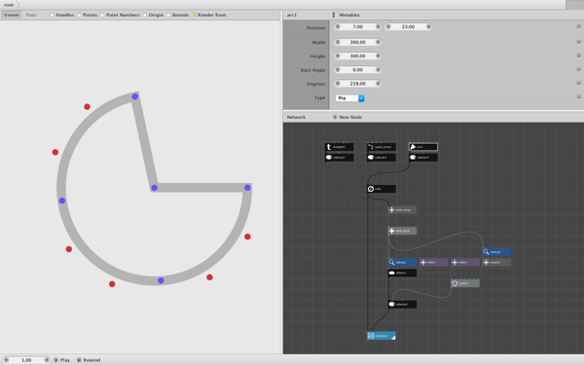Increase the Position Y value 23.00
584x365 pixels.
428,27
